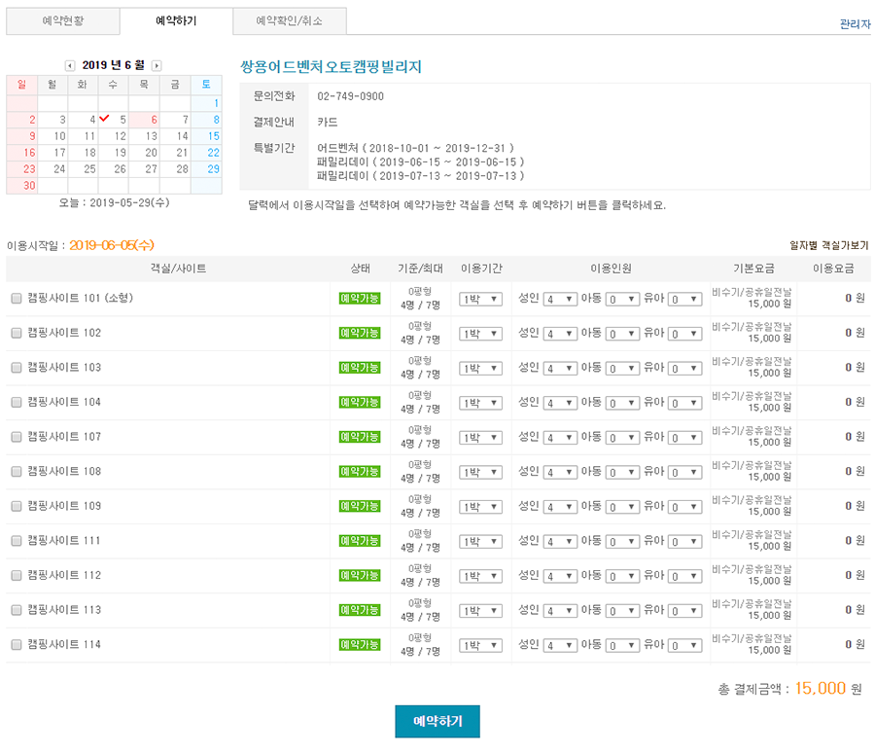875x754 pixels.
Task: Click the phone number 02-749-0900
Action: 350,96
